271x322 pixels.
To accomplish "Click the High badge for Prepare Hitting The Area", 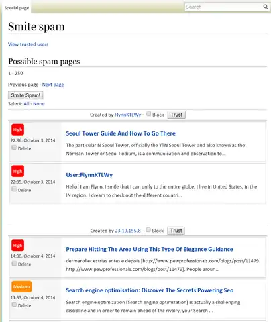I will click(17, 246).
